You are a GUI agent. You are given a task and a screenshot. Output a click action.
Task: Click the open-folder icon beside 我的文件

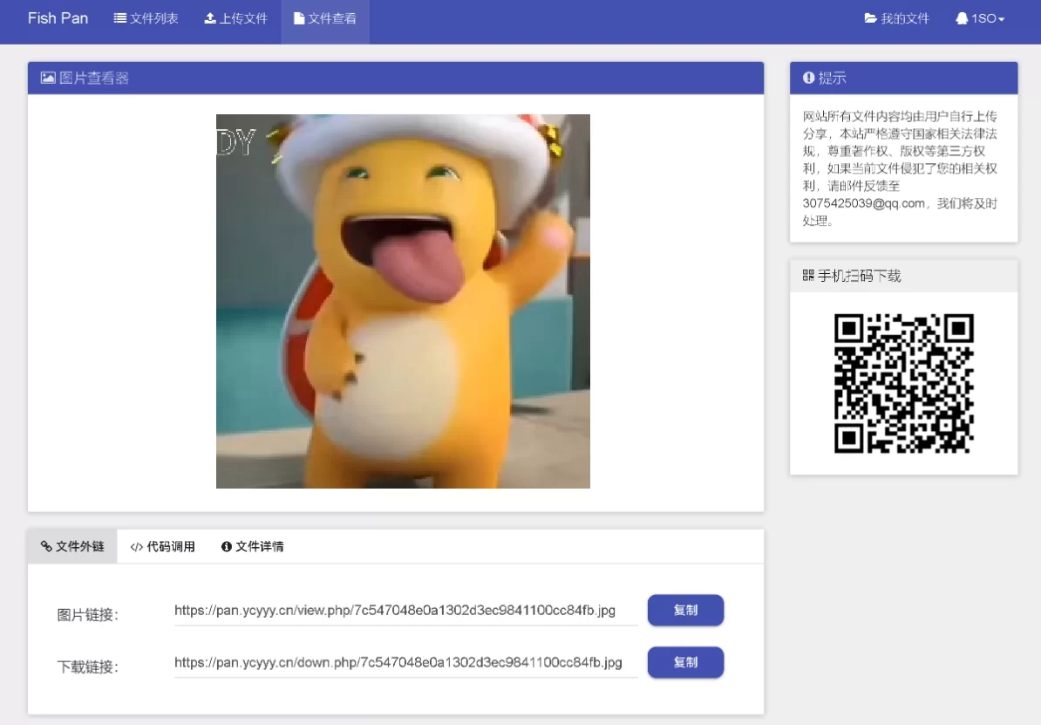coord(871,18)
